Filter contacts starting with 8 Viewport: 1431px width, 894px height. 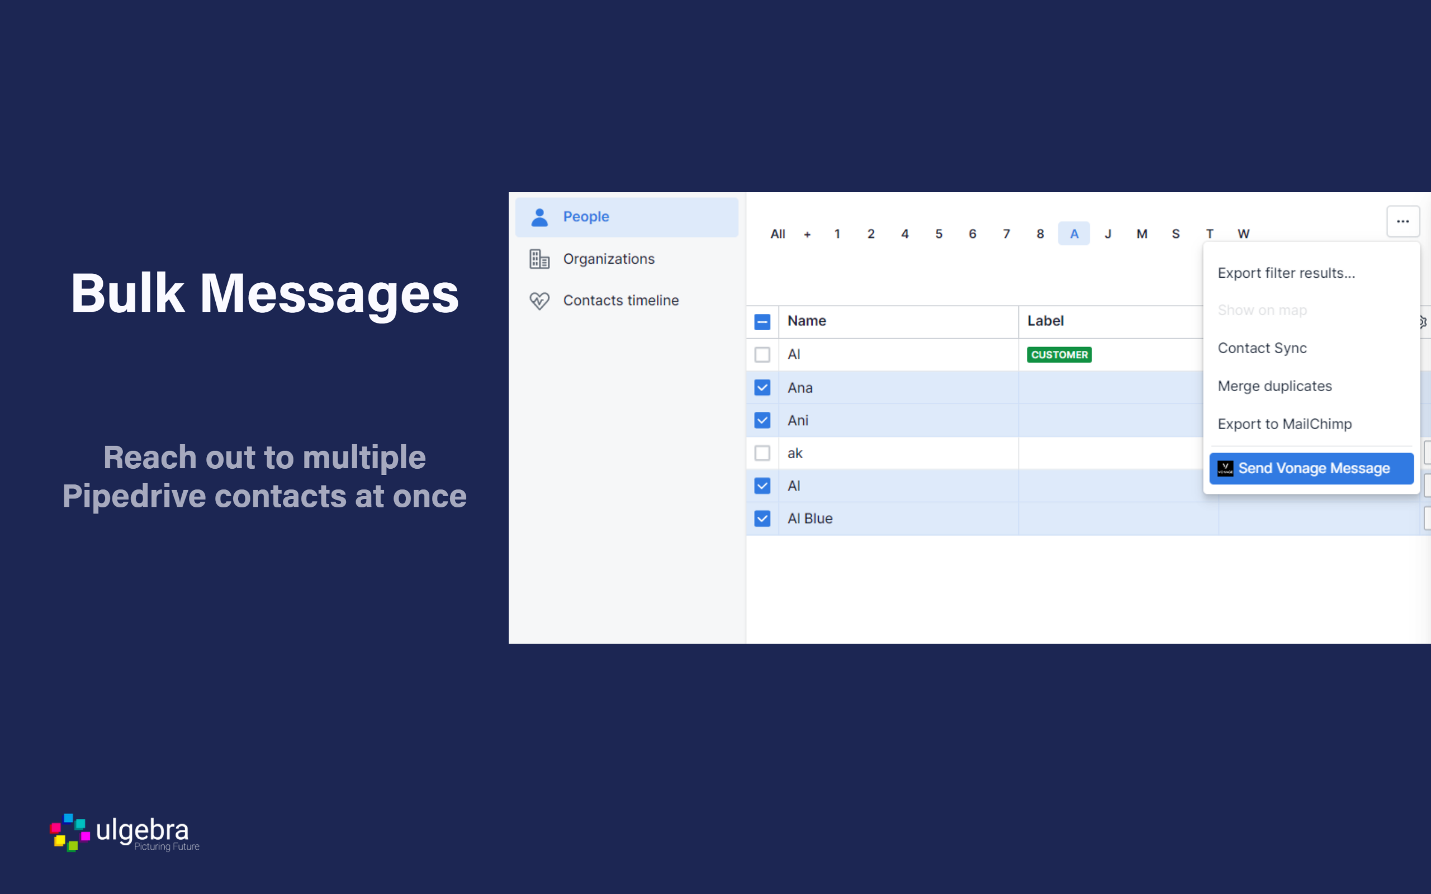point(1040,234)
